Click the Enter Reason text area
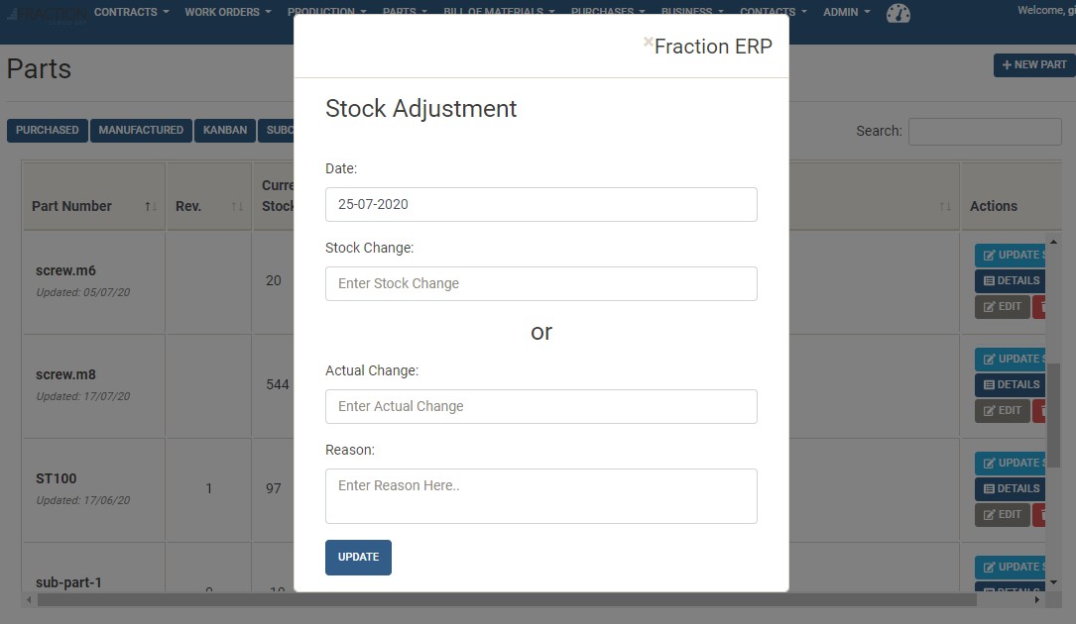Screen dimensions: 1076x624 (x=540, y=495)
